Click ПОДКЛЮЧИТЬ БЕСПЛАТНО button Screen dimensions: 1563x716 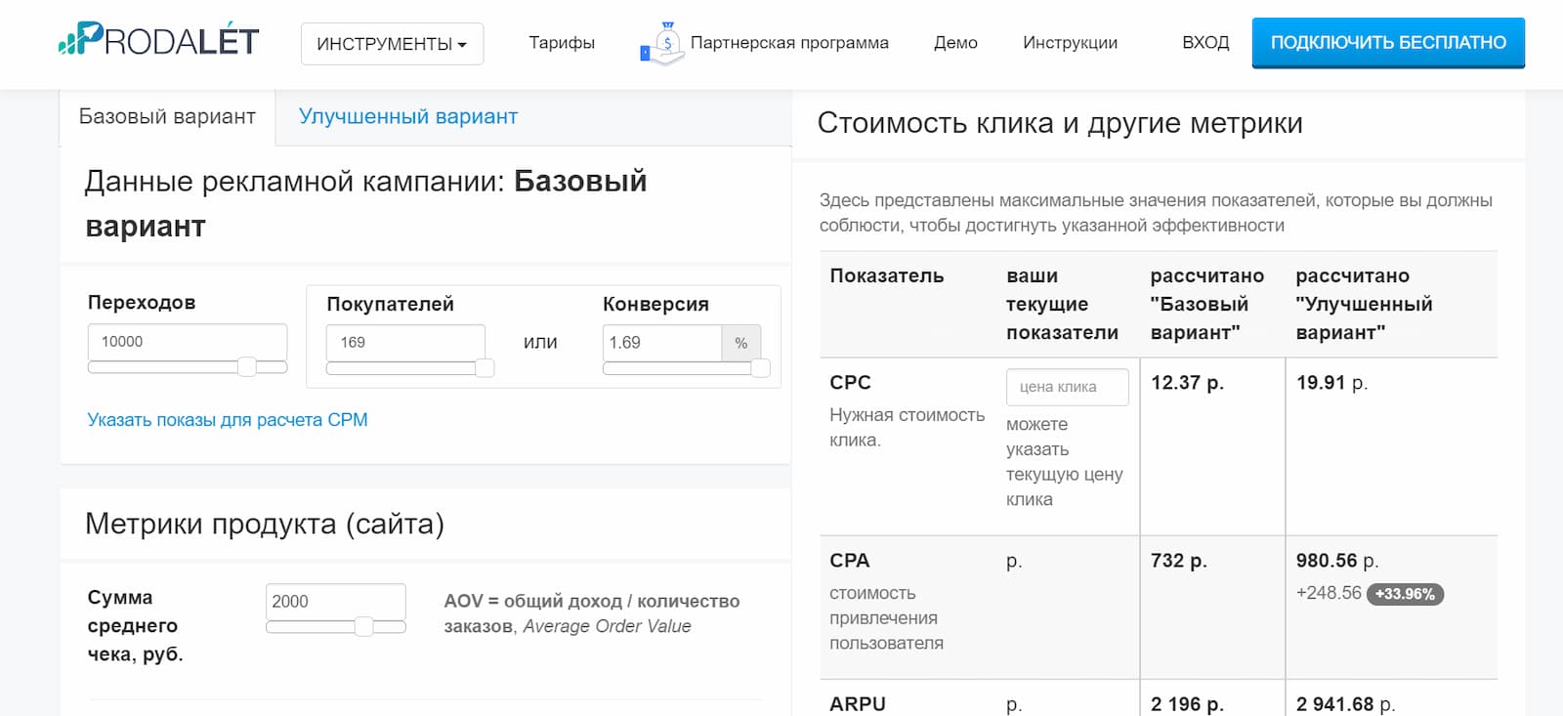click(1388, 43)
